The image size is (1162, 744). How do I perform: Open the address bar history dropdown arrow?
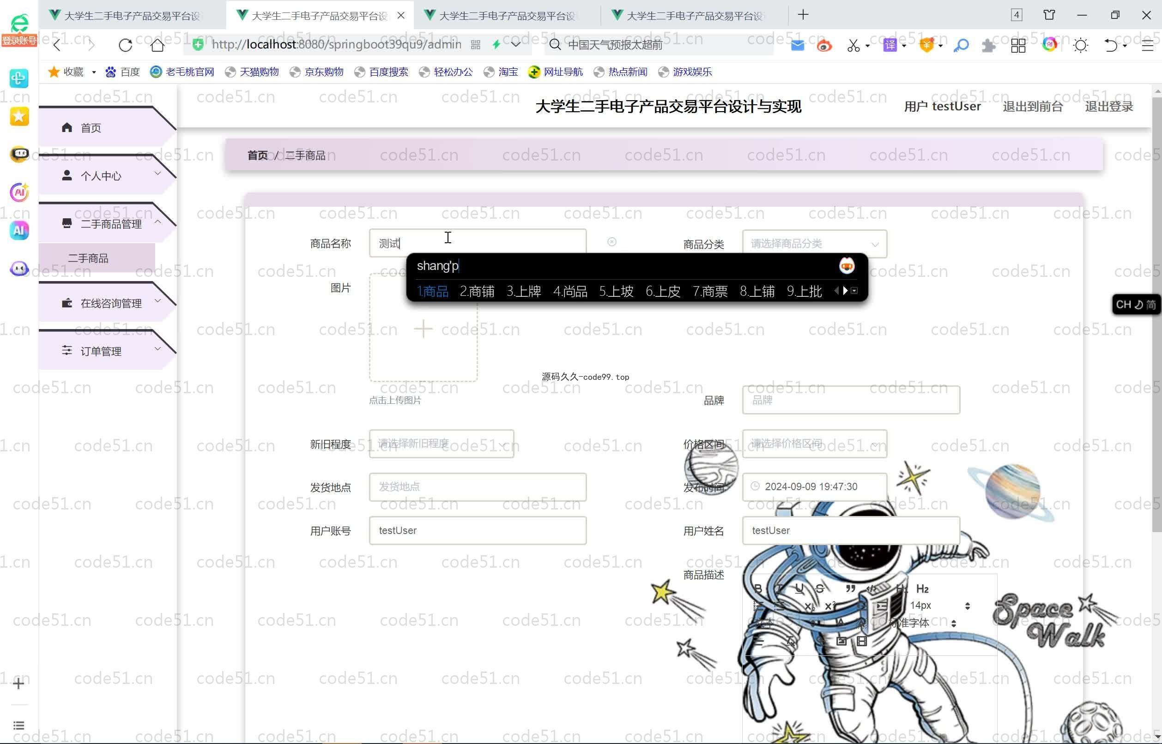point(516,44)
